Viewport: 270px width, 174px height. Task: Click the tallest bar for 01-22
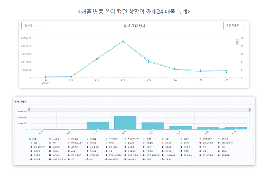click(125, 123)
